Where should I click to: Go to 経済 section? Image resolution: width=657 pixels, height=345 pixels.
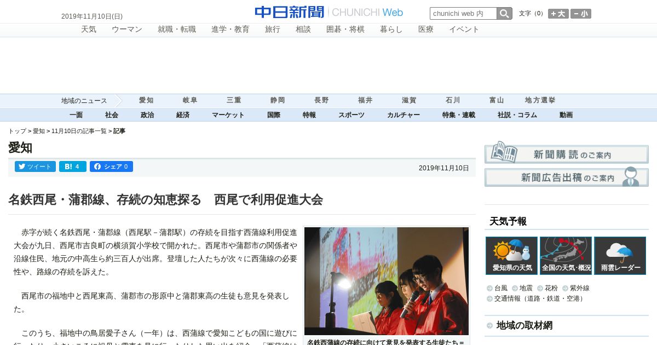183,115
